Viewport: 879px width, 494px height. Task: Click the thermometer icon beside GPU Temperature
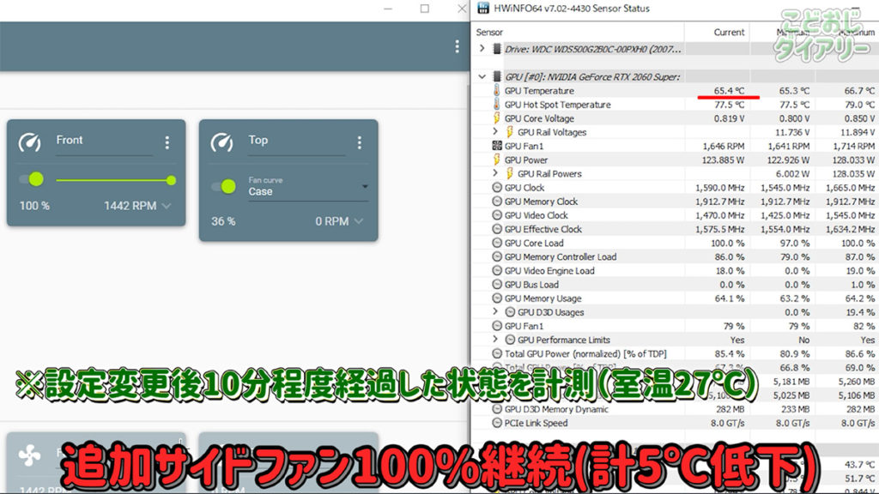(496, 91)
